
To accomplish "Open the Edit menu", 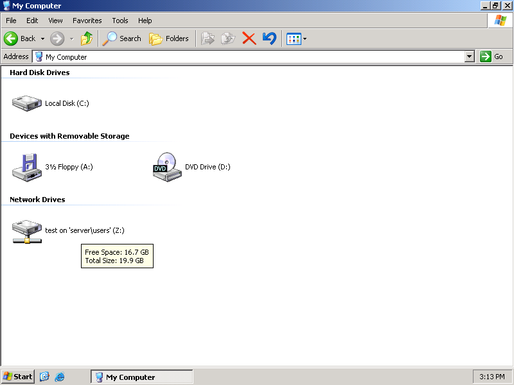I will 32,21.
